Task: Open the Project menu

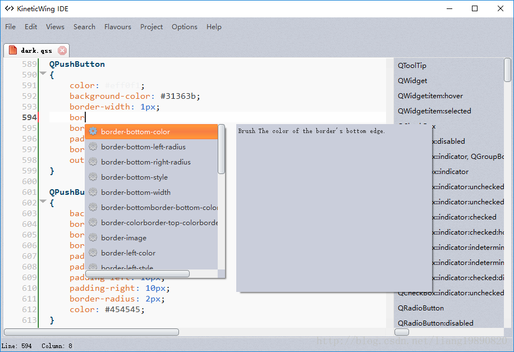Action: click(152, 27)
